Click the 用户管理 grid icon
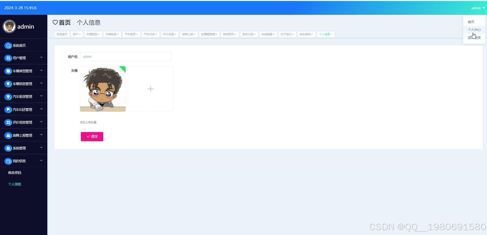The image size is (487, 235). 8,58
